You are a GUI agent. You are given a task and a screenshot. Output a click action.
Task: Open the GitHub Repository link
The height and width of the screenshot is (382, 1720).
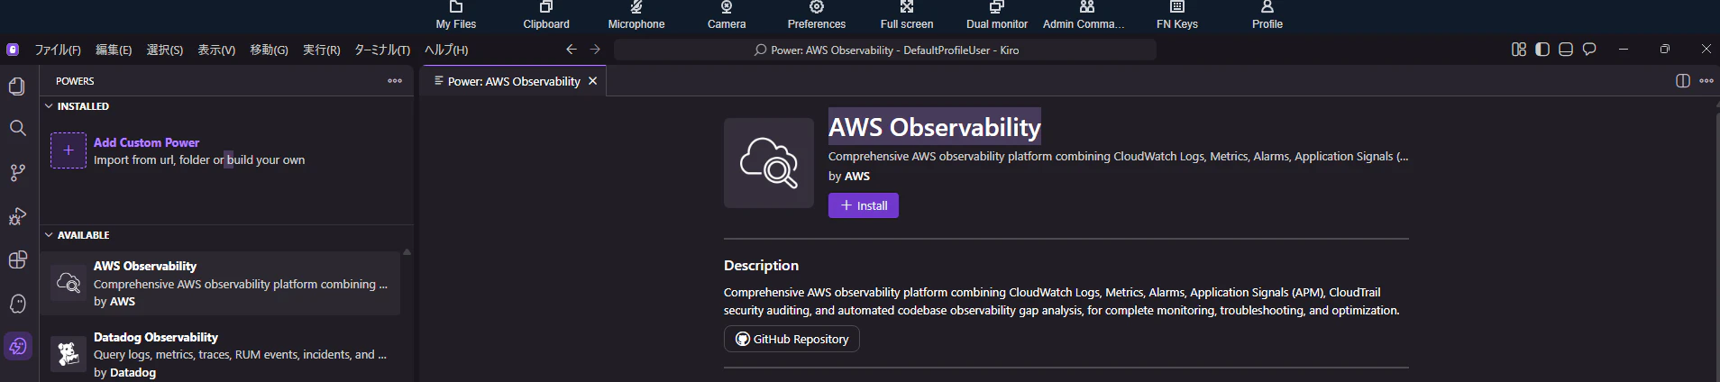click(791, 339)
